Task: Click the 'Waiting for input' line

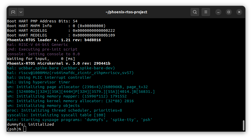Action: pos(41,59)
